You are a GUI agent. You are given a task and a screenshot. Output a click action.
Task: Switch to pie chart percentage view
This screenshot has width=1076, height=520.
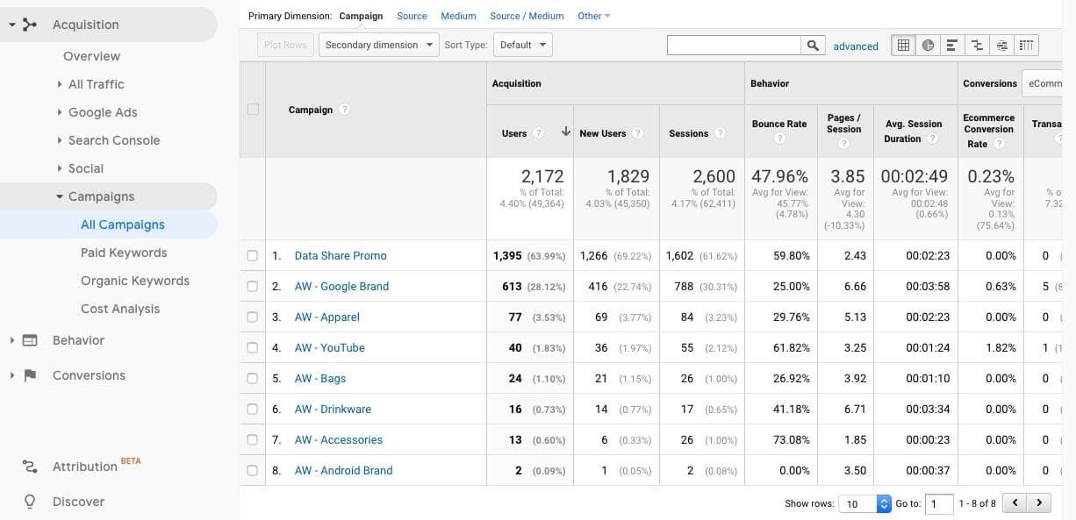(x=928, y=46)
